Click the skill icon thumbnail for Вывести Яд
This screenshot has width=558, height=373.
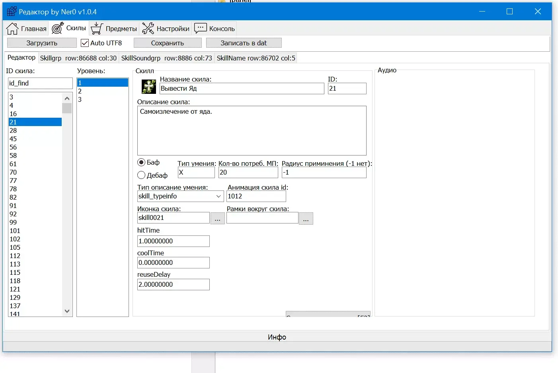tap(149, 86)
